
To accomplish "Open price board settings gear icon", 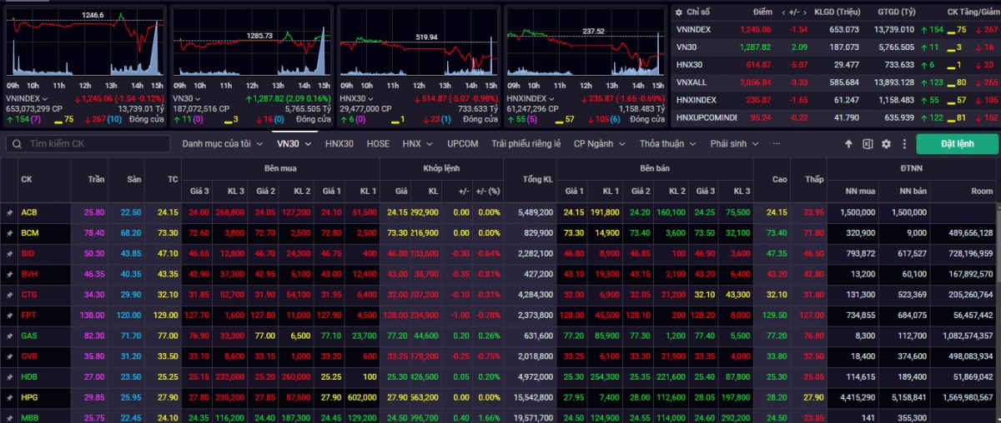I will click(x=886, y=144).
